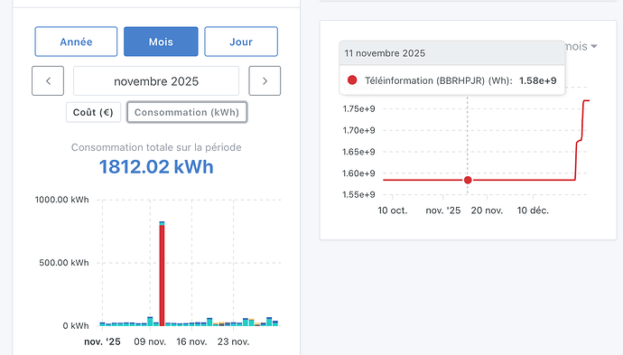
Task: Click the 1000.00 kWh axis label
Action: [x=62, y=200]
